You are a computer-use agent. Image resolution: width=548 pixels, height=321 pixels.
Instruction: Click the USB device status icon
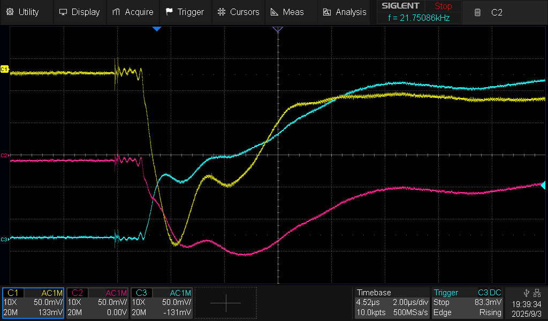(527, 292)
